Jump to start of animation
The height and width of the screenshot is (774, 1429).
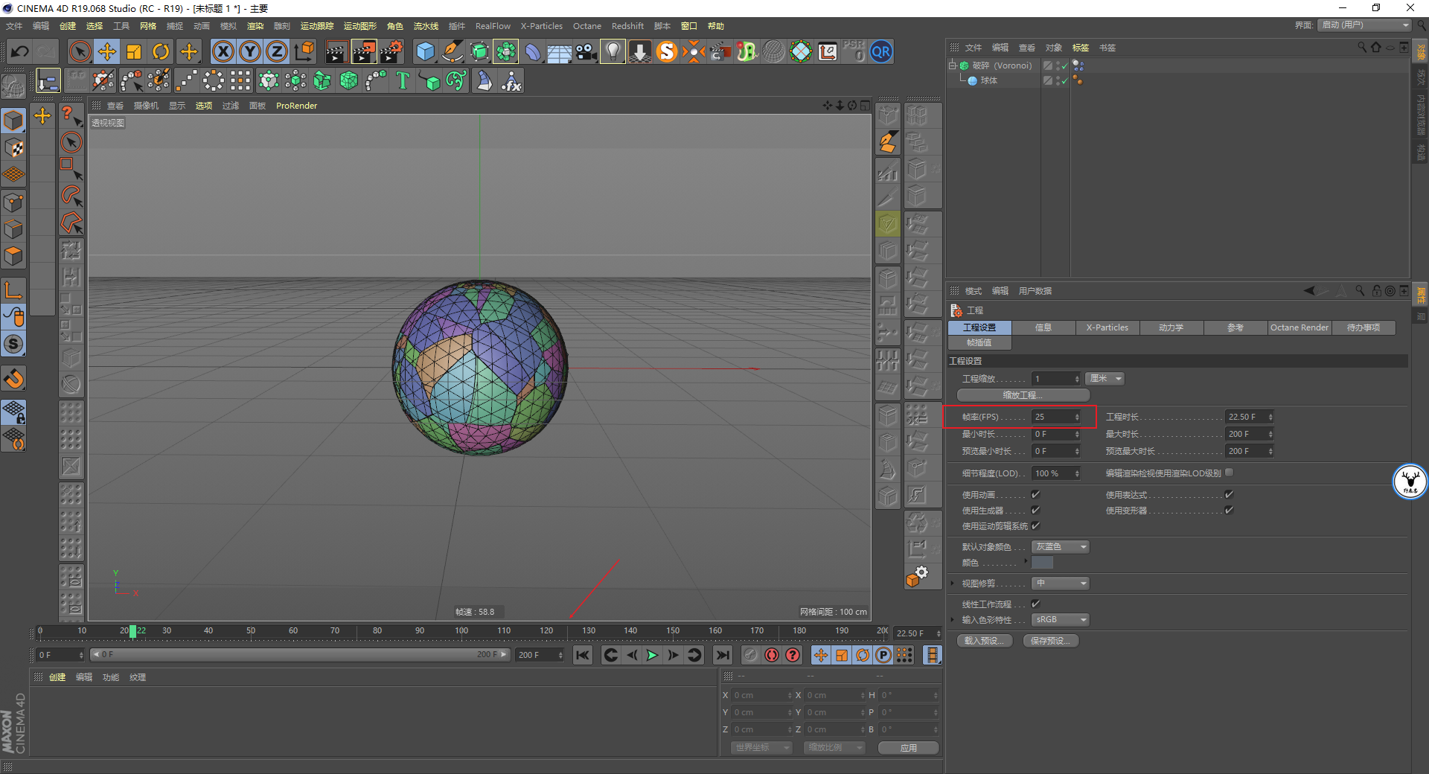pos(583,655)
